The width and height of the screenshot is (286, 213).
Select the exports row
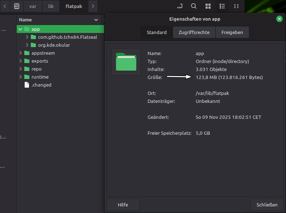(x=61, y=61)
